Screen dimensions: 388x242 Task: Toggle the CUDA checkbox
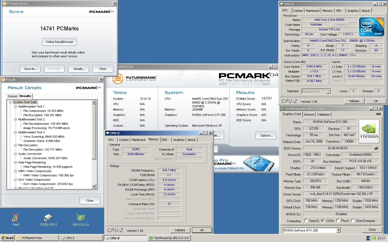coord(323,221)
